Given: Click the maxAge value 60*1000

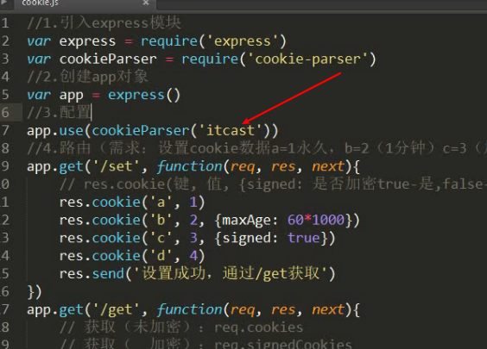Looking at the screenshot, I should (316, 220).
